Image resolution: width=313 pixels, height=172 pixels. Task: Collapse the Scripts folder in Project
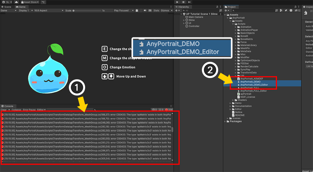pyautogui.click(x=233, y=24)
